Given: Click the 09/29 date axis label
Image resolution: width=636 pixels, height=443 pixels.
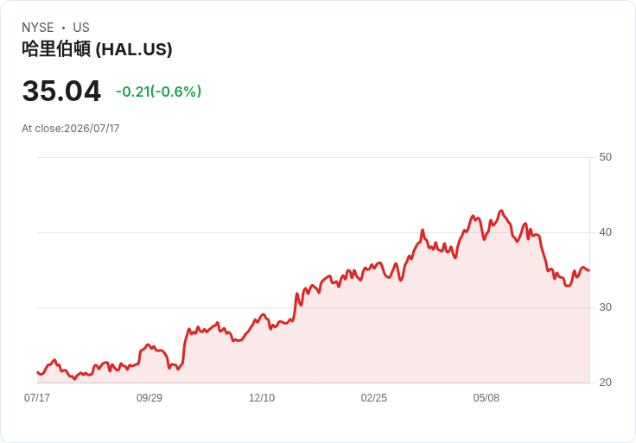Looking at the screenshot, I should 149,397.
